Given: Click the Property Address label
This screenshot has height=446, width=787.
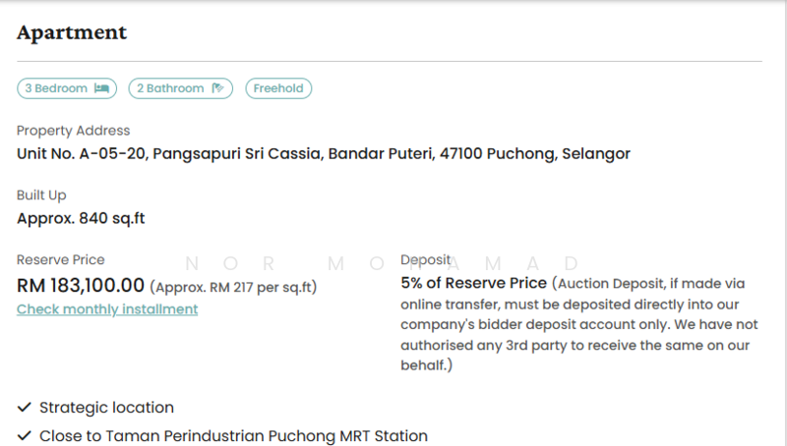Looking at the screenshot, I should pos(73,131).
